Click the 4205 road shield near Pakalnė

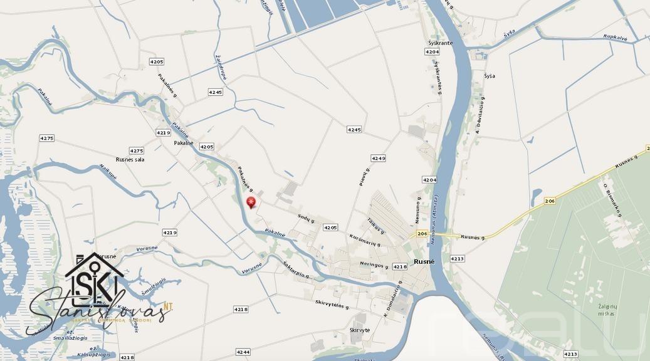coord(207,147)
